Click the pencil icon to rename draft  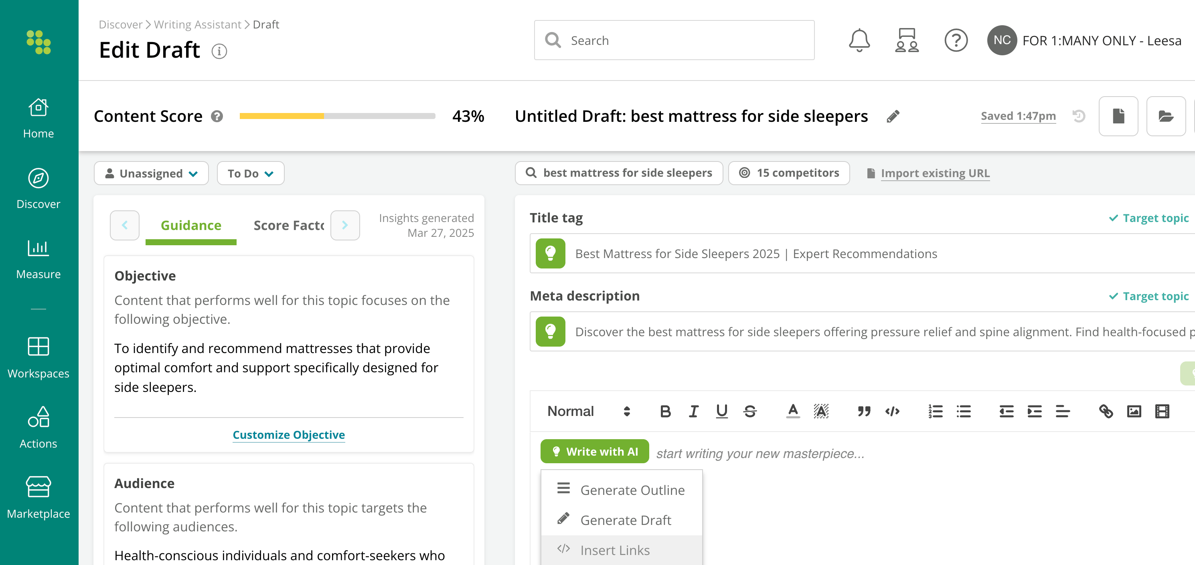point(893,116)
